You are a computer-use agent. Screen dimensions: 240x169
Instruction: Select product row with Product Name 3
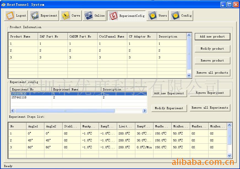coord(98,57)
